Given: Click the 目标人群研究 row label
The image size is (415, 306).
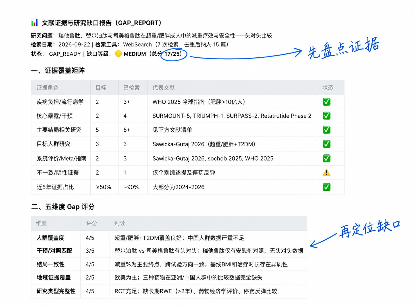Looking at the screenshot, I should coord(53,144).
